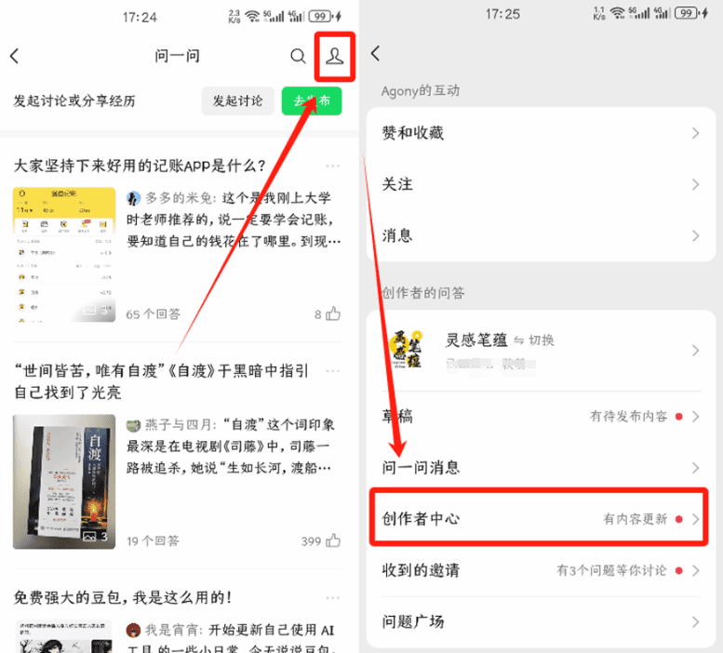The width and height of the screenshot is (723, 653).
Task: Open 草稿 with pending content
Action: tap(541, 417)
